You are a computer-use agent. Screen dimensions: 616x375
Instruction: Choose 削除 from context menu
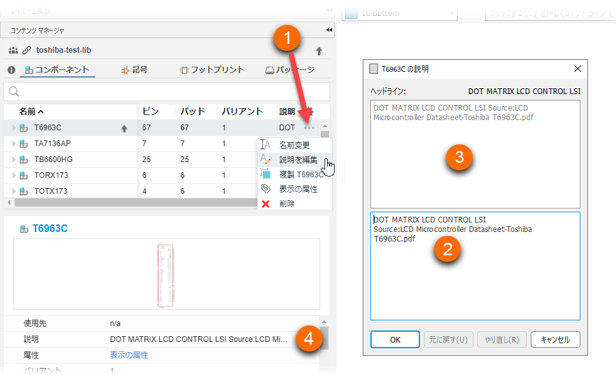[x=295, y=203]
